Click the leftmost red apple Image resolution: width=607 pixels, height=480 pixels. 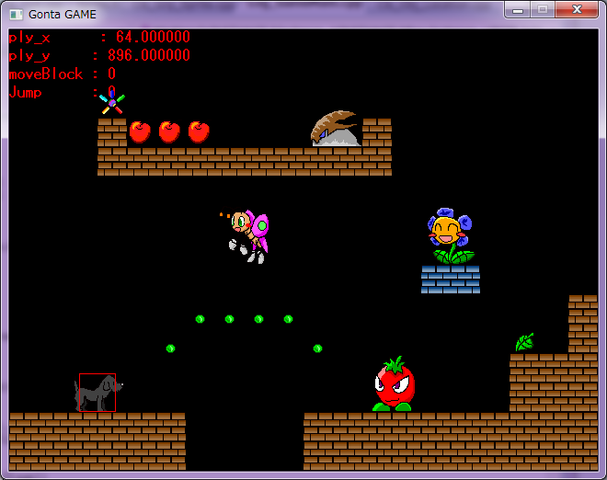pos(140,131)
